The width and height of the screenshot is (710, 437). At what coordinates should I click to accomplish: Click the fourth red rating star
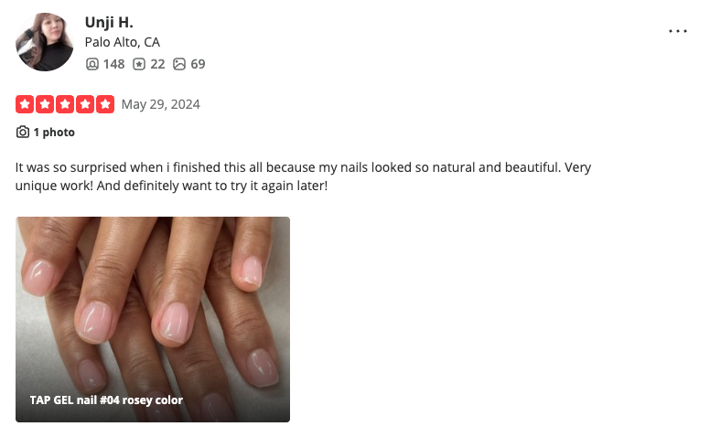click(85, 104)
